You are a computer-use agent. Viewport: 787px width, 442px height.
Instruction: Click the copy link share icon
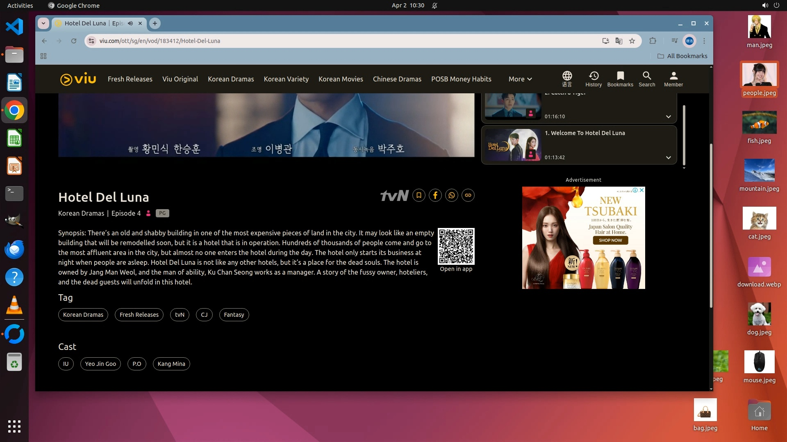[468, 196]
